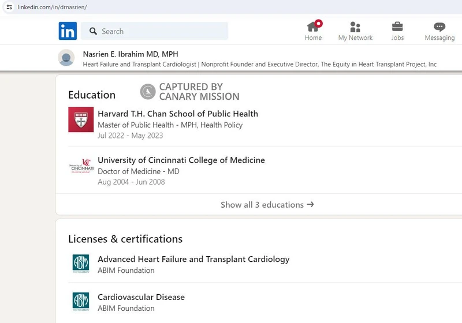
Task: Click 'ABIM Foundation' under Cardiovascular Disease
Action: 126,308
